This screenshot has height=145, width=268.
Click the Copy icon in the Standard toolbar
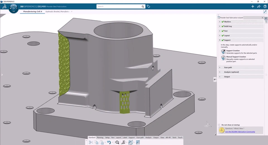[96, 142]
